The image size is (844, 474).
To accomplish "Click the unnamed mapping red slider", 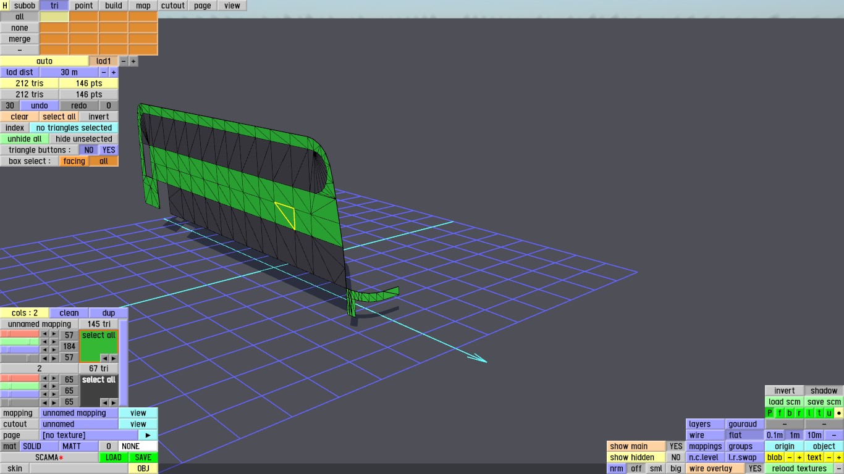I will 20,334.
